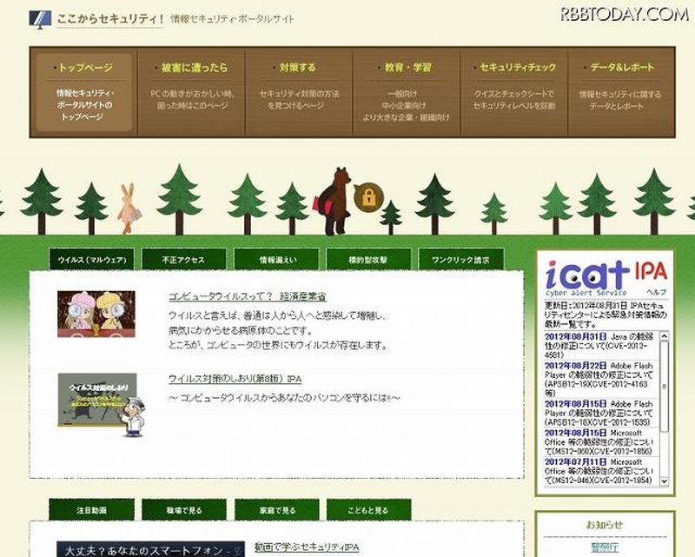The image size is (695, 557).
Task: Select the 職場で見る tab
Action: tap(184, 510)
